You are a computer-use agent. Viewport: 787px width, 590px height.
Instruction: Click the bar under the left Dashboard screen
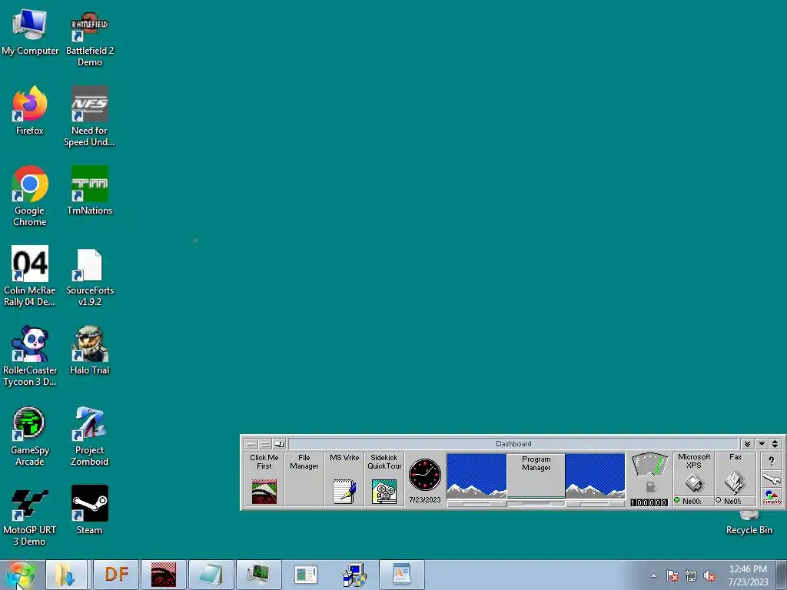477,503
